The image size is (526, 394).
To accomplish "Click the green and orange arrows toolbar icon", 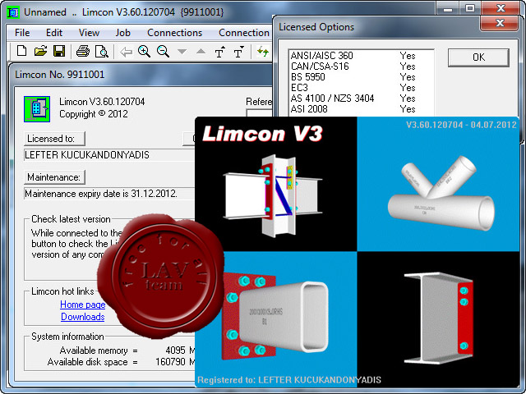I will pyautogui.click(x=263, y=52).
